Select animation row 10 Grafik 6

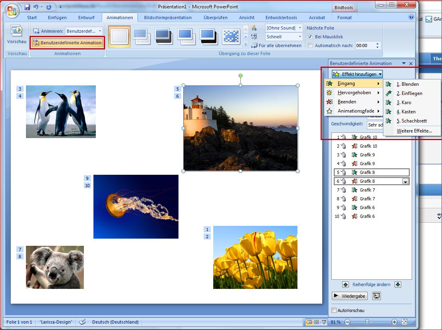coord(372,216)
